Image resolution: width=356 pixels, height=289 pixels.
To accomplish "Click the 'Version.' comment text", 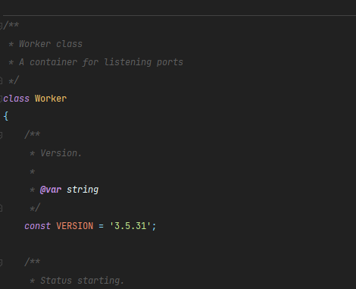I will (x=61, y=153).
